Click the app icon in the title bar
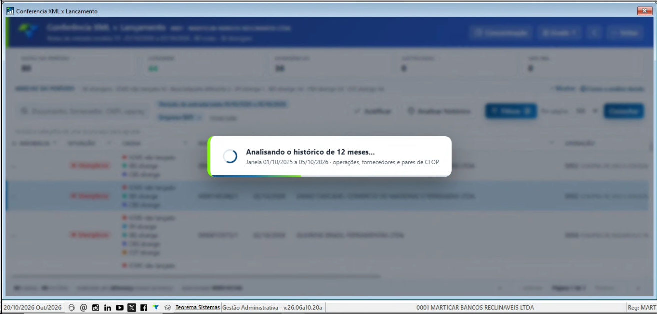This screenshot has width=657, height=314. pos(10,11)
